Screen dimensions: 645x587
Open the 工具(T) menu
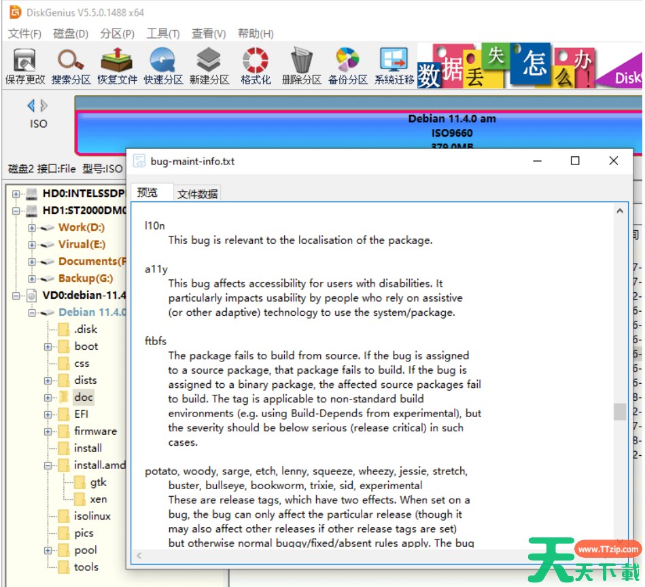163,34
